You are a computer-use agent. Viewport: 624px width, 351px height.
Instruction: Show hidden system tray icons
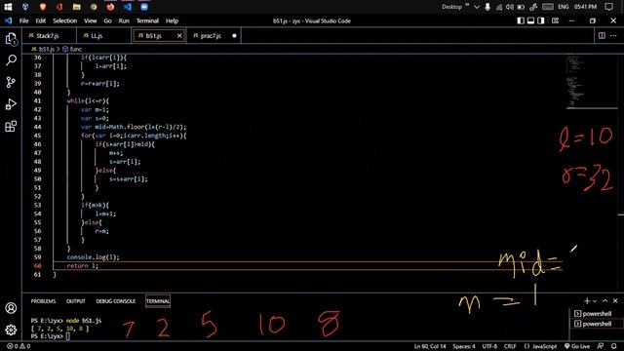coord(477,7)
